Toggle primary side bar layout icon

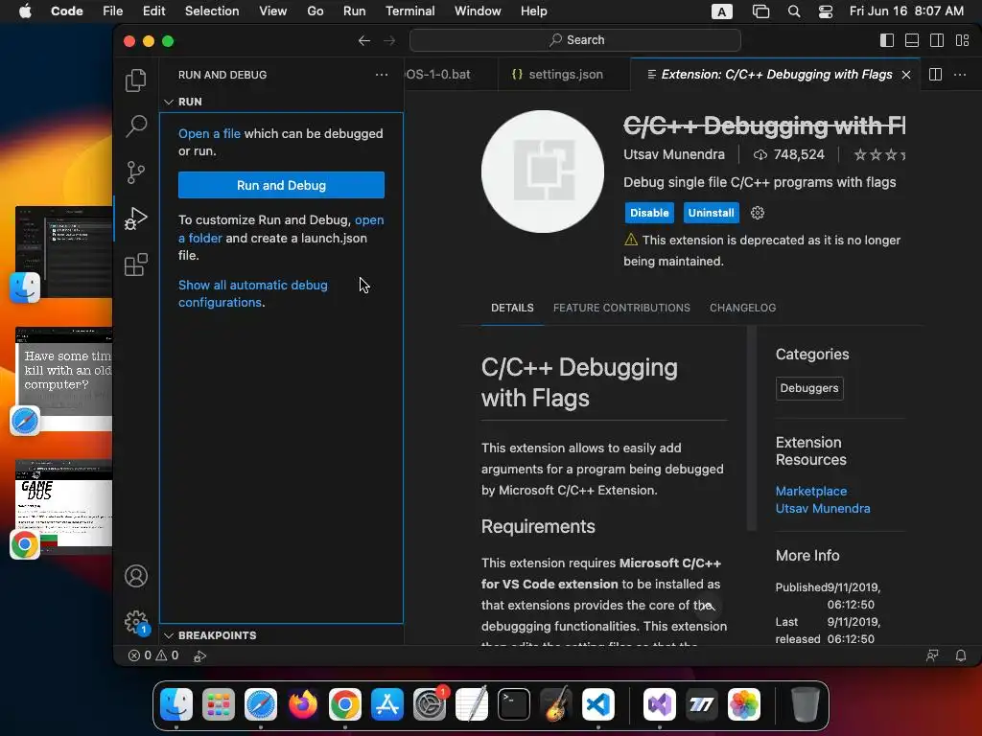[x=887, y=40]
